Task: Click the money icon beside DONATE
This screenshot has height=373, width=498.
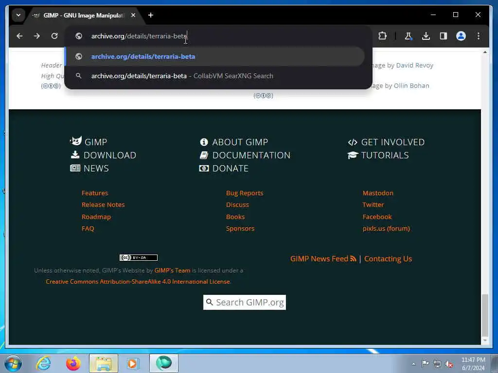Action: click(204, 168)
